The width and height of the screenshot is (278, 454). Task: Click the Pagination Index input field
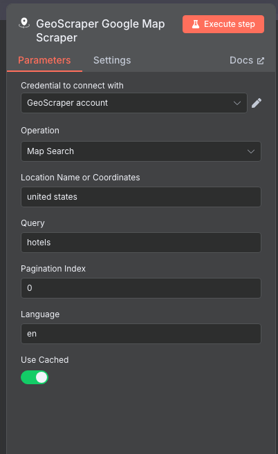pos(141,288)
